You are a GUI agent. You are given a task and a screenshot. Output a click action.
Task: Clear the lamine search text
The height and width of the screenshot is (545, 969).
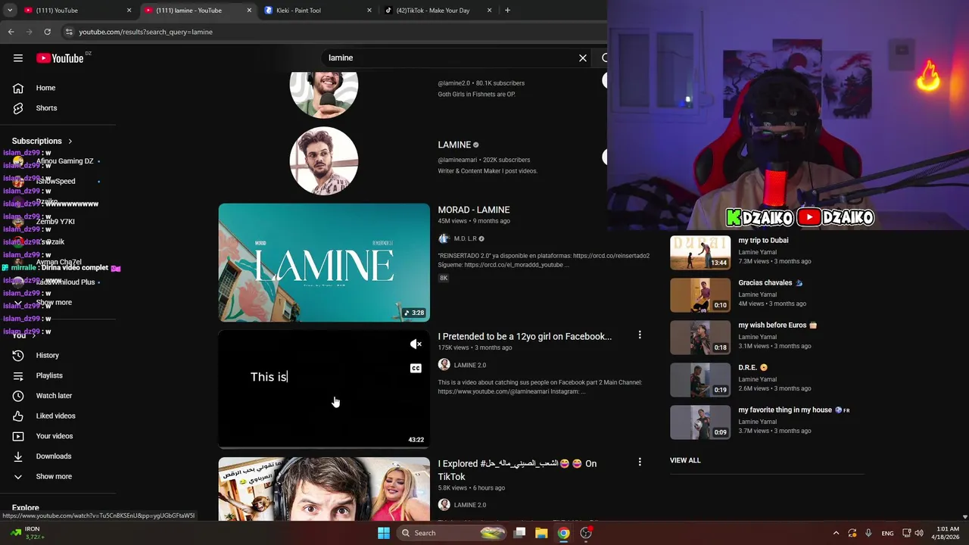point(583,58)
